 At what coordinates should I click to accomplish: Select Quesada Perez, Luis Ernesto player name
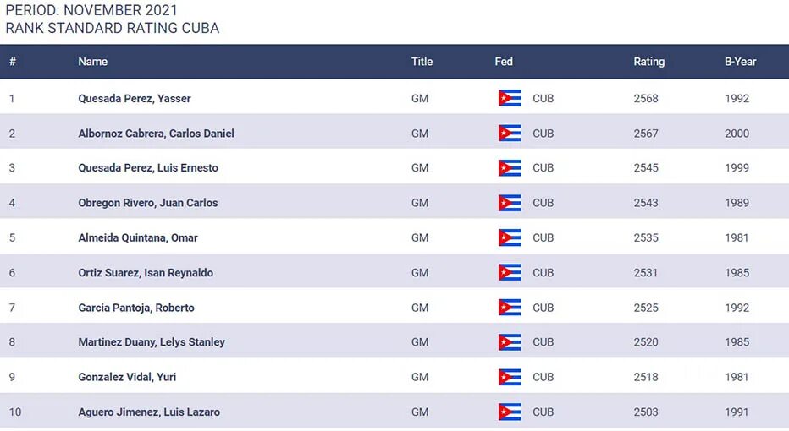click(x=148, y=168)
